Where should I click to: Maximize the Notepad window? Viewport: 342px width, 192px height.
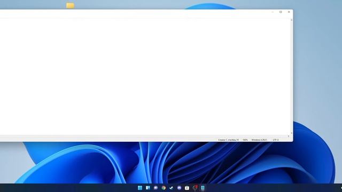[281, 12]
